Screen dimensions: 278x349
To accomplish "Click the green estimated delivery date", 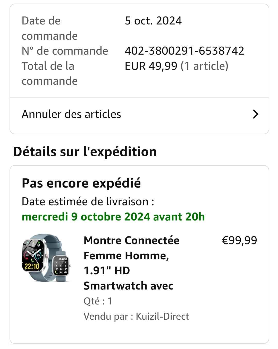I will 113,217.
